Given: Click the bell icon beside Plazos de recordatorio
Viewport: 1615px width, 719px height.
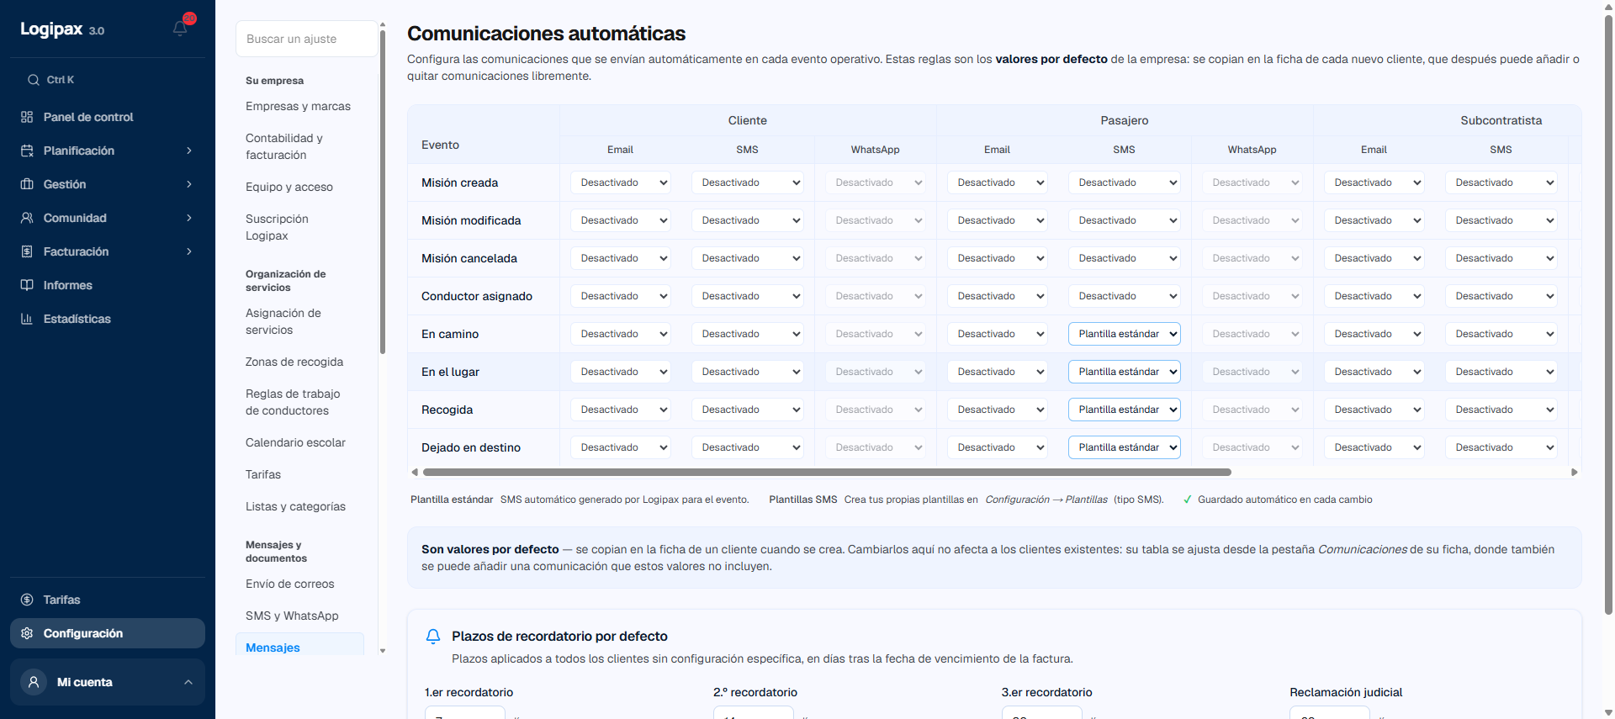Looking at the screenshot, I should (433, 637).
